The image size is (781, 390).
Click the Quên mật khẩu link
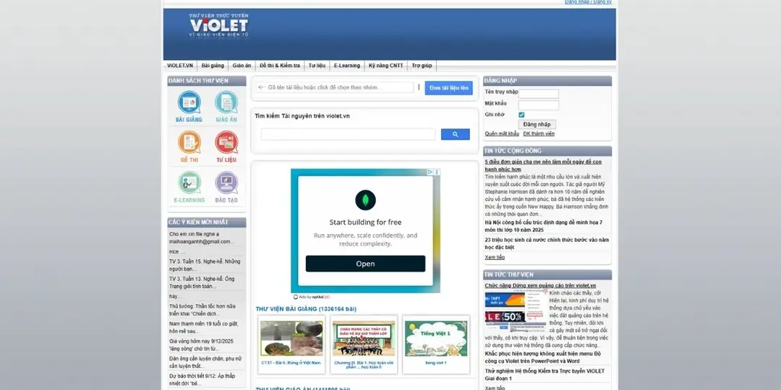502,134
